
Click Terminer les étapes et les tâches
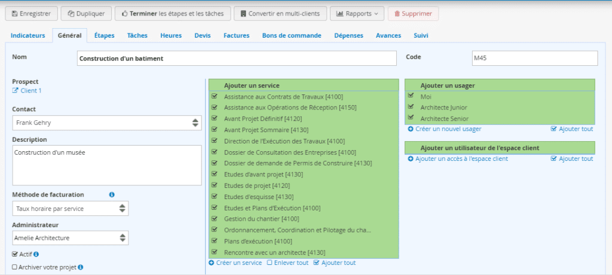point(173,14)
